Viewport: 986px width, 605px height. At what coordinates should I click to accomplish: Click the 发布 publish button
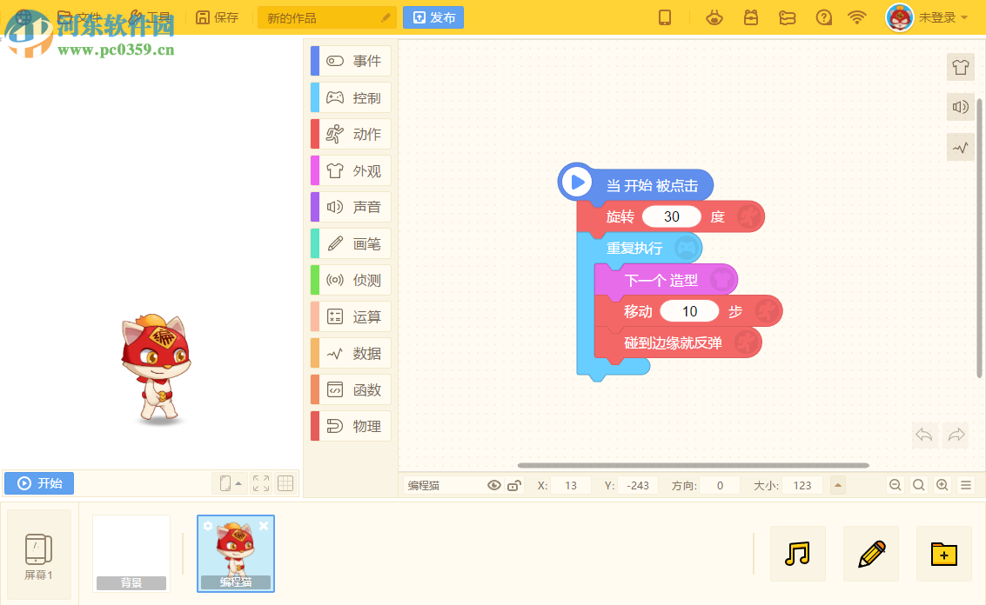pyautogui.click(x=433, y=17)
